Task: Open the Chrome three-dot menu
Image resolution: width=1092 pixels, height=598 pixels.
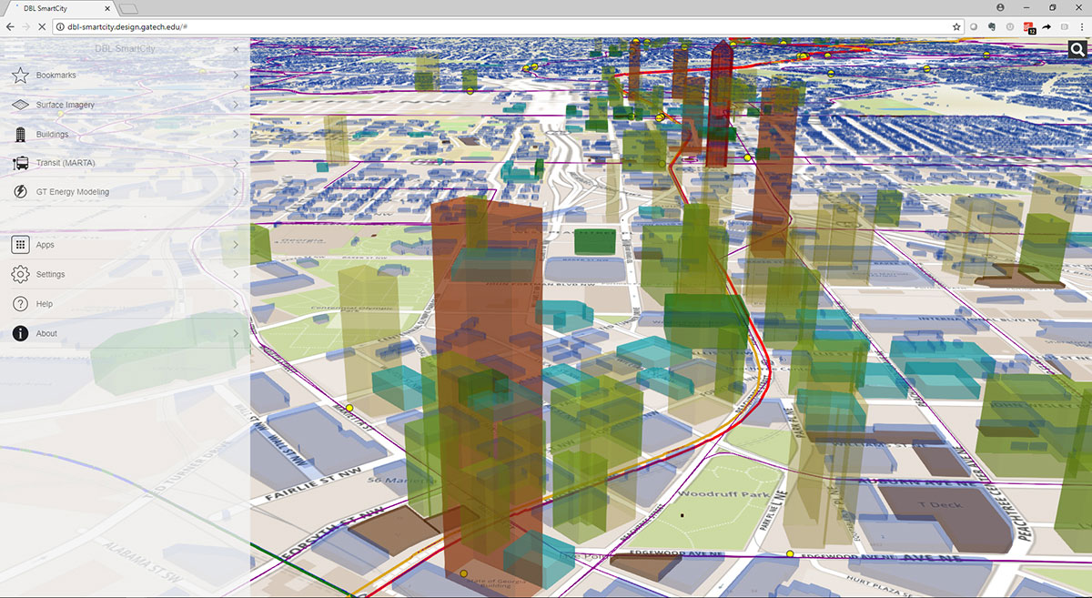Action: tap(1081, 27)
